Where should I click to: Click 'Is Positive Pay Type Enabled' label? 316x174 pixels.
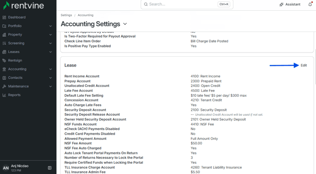click(87, 46)
